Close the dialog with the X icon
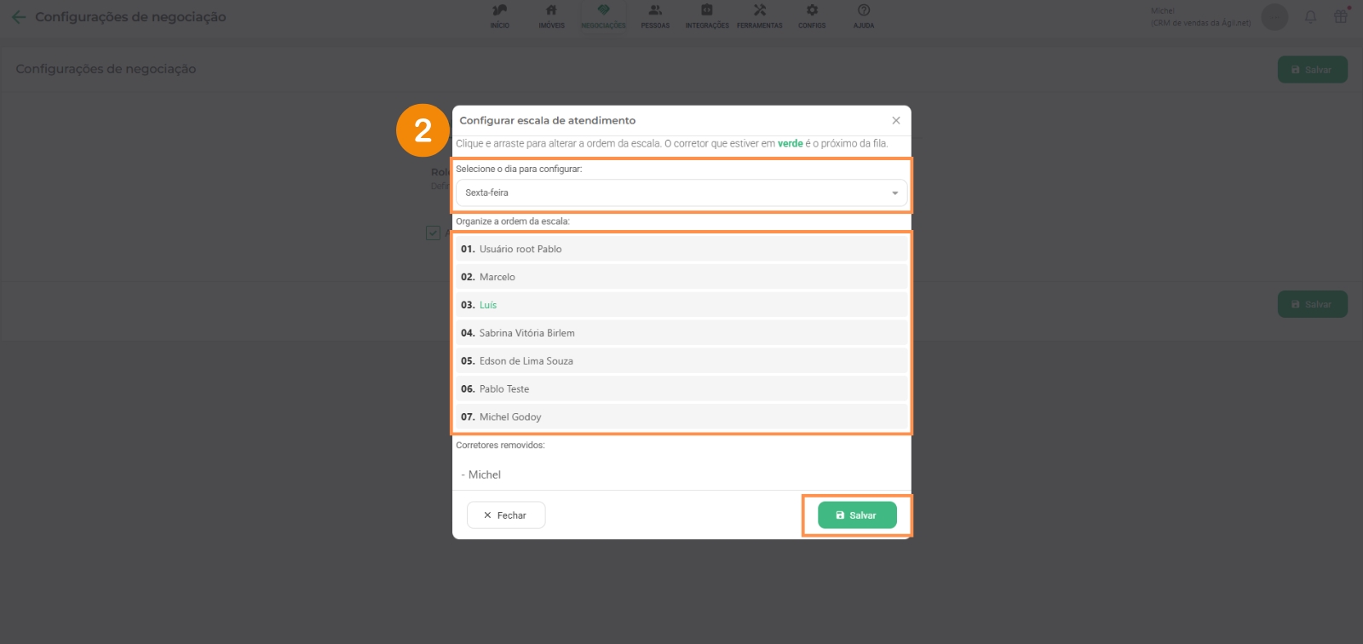 tap(896, 121)
